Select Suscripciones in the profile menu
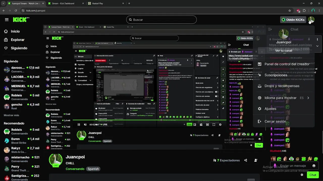Viewport: 323px width, 181px height. coord(284,75)
